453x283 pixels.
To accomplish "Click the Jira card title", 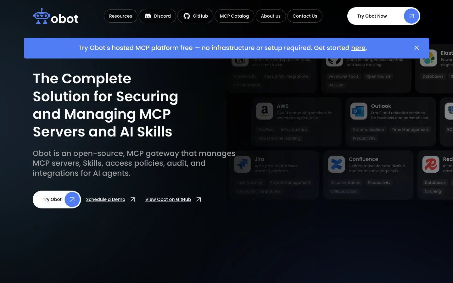I will click(259, 159).
